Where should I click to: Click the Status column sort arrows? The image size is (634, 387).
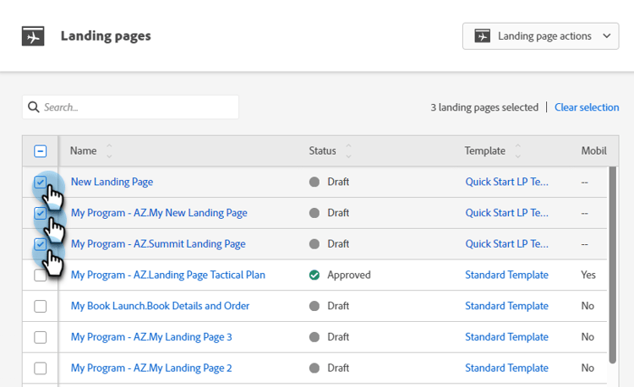(x=347, y=151)
